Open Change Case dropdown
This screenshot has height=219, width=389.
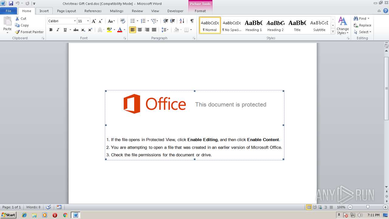(x=112, y=21)
